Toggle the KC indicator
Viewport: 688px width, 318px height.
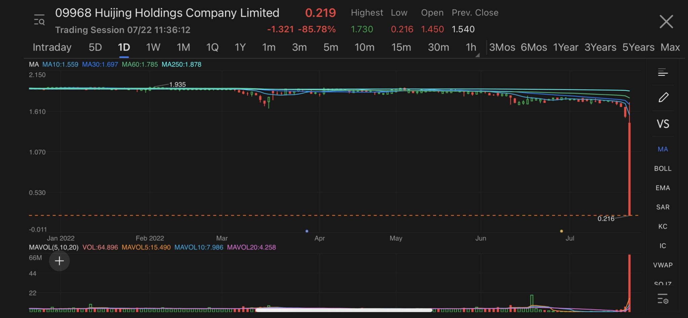[x=663, y=226]
